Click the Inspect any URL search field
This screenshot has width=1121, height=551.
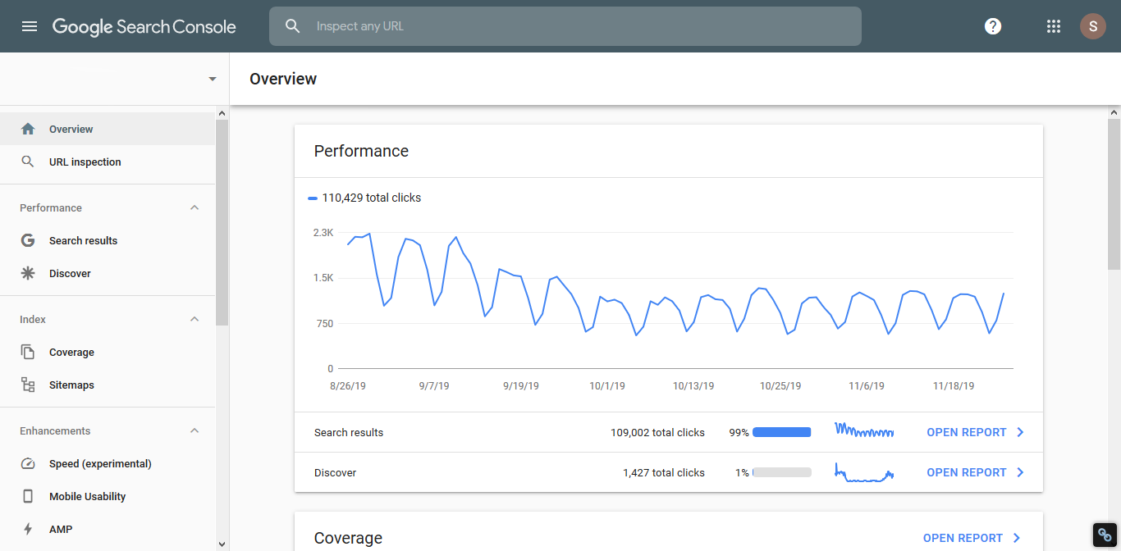pos(574,26)
